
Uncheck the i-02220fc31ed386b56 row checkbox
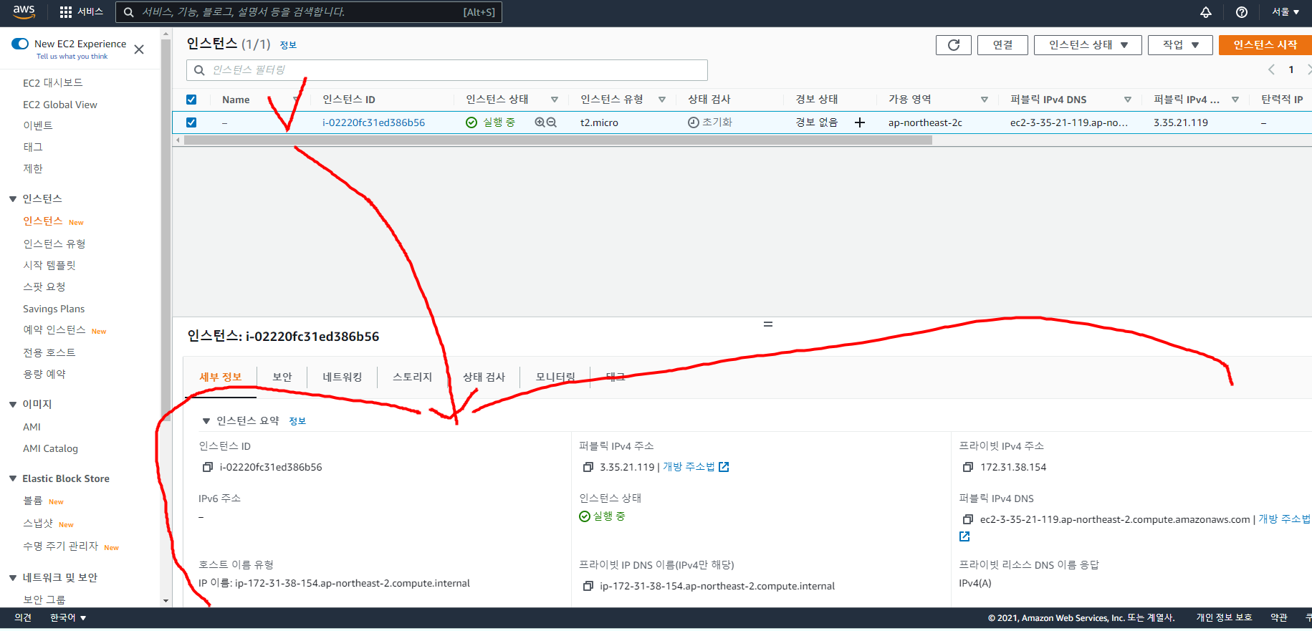tap(191, 122)
